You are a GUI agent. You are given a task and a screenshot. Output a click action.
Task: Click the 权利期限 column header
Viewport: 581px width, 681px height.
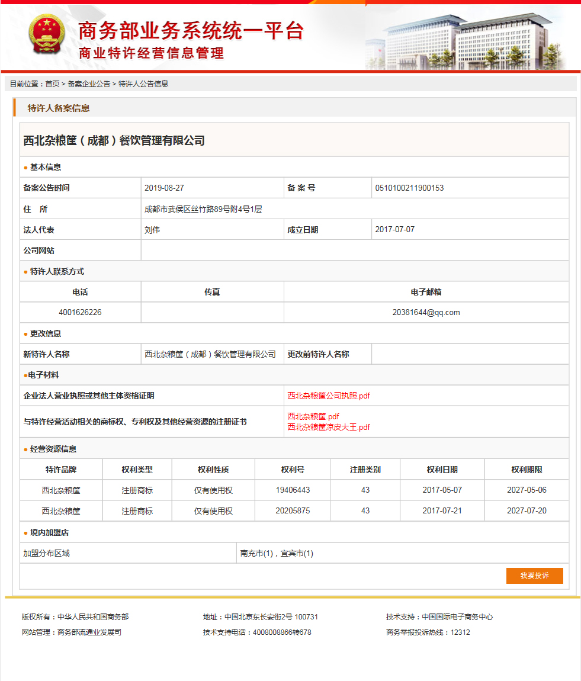click(527, 470)
